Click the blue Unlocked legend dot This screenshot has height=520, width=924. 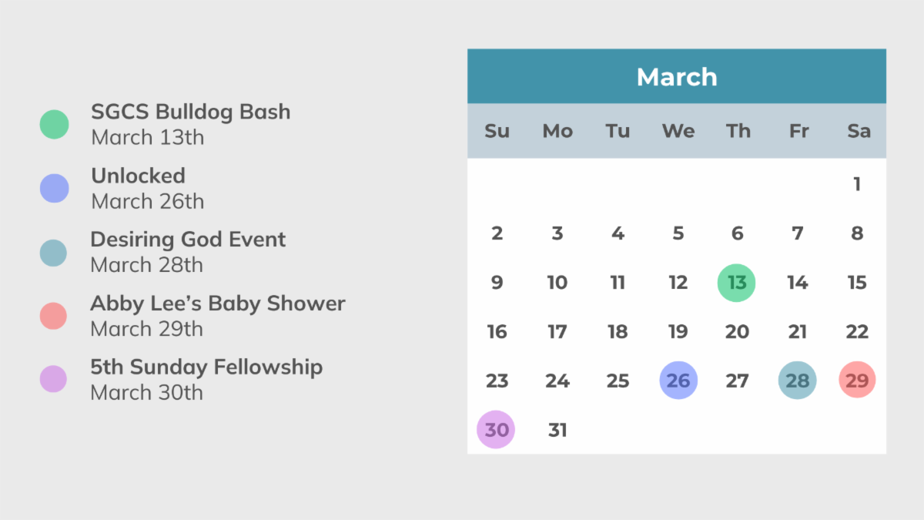click(x=54, y=188)
